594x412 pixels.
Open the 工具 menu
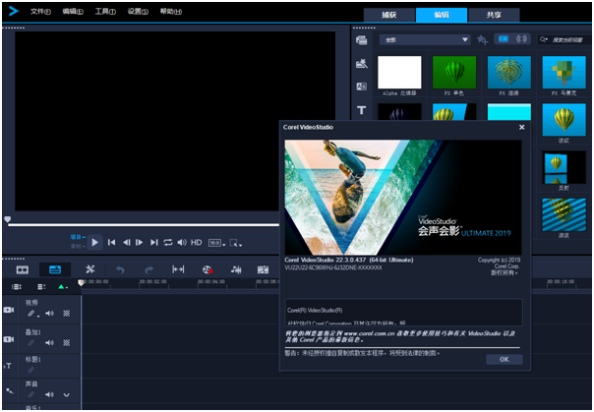pos(105,12)
